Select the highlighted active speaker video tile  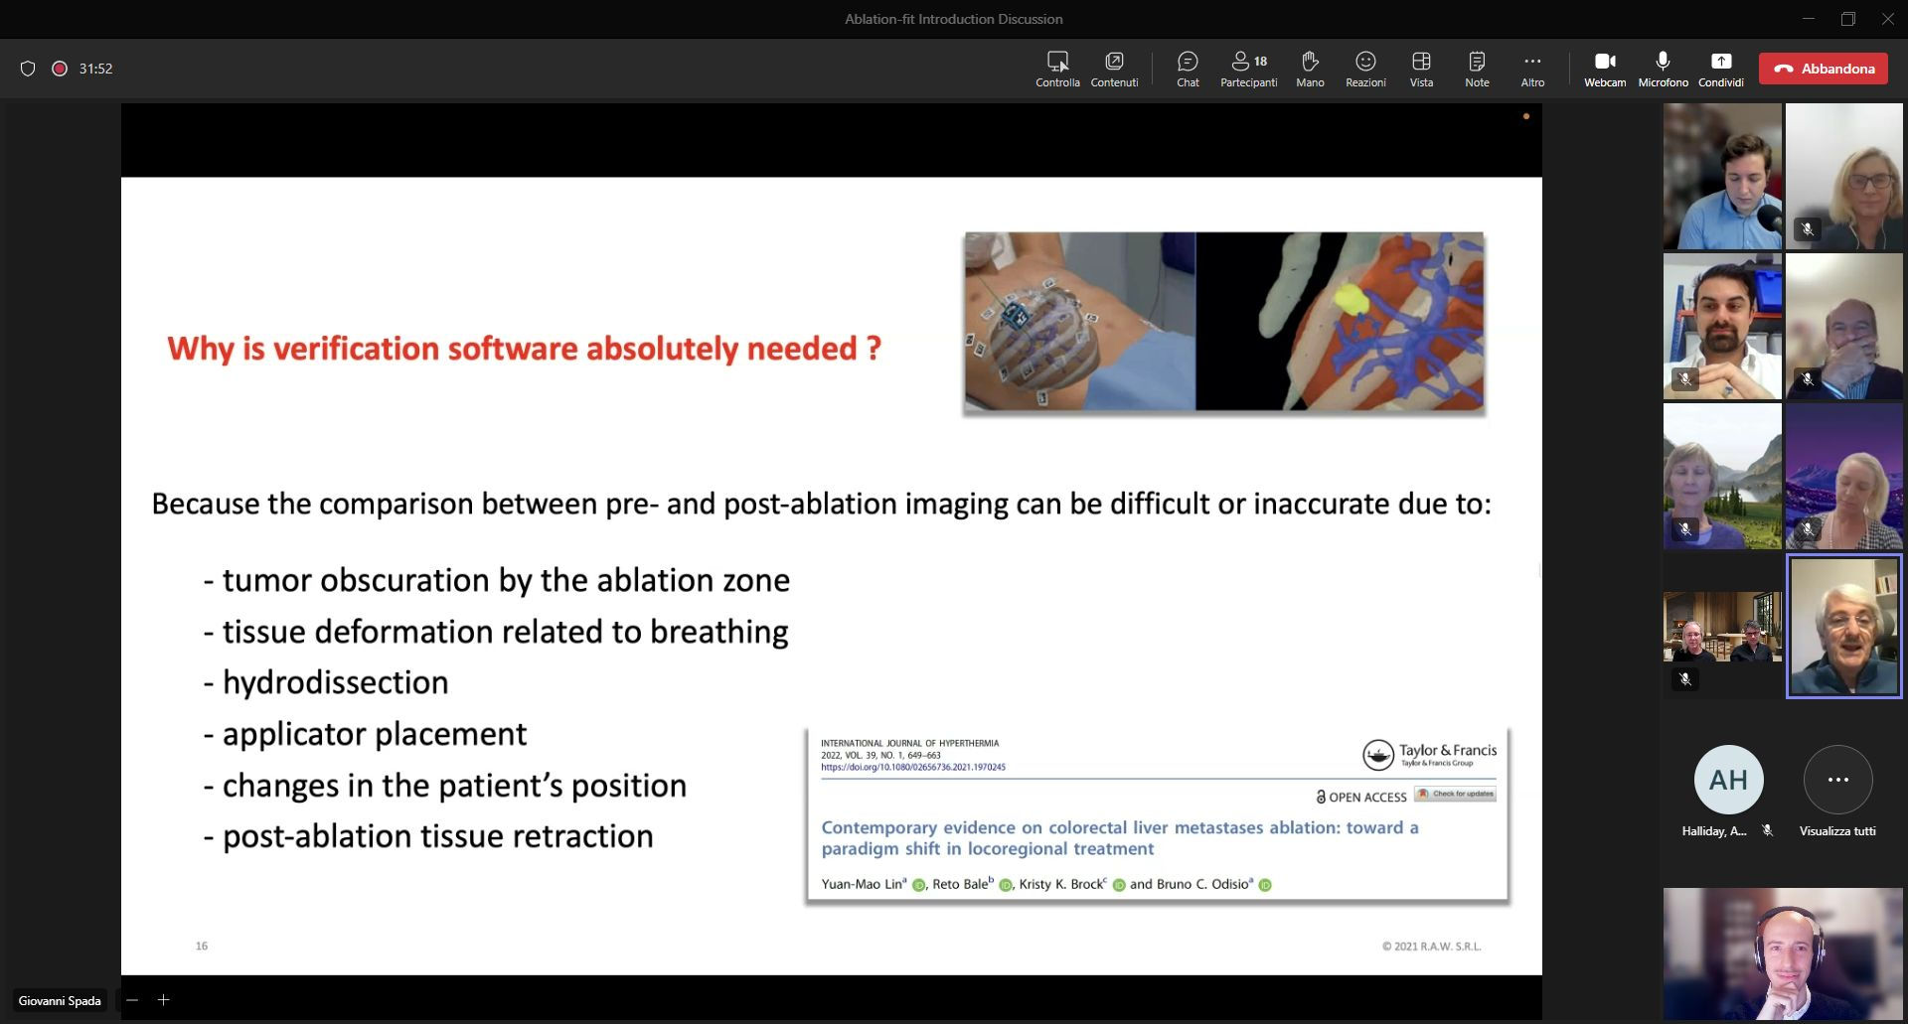[1844, 627]
